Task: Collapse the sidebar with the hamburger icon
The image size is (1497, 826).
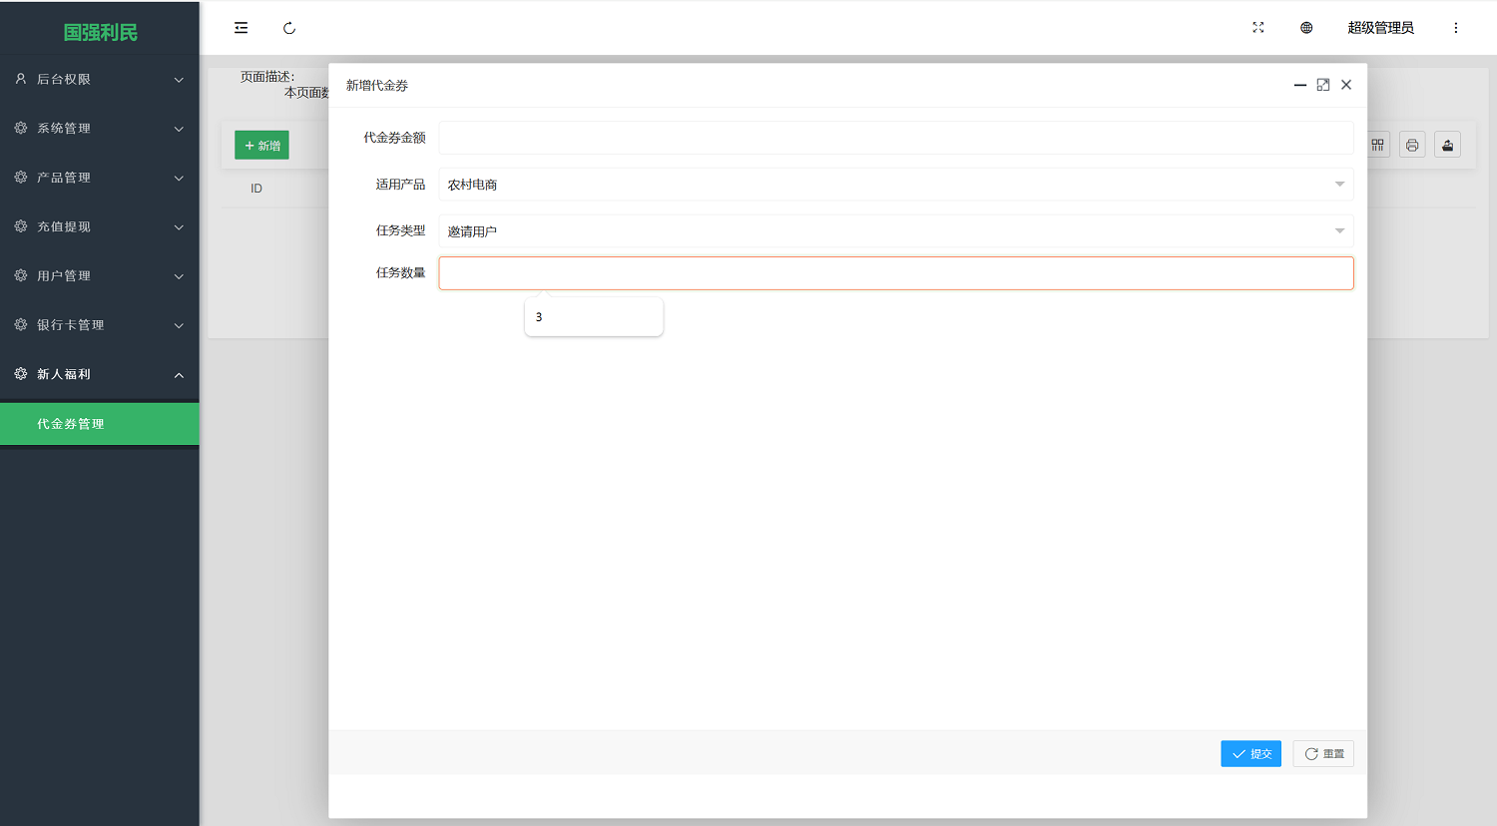Action: coord(241,27)
